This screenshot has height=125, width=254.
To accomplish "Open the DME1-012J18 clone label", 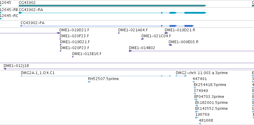I will (x=16, y=66).
